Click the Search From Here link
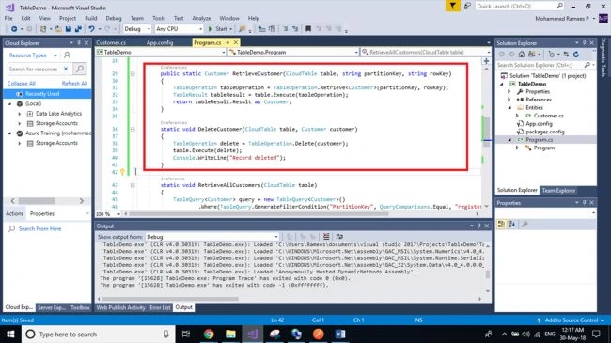 (39, 228)
